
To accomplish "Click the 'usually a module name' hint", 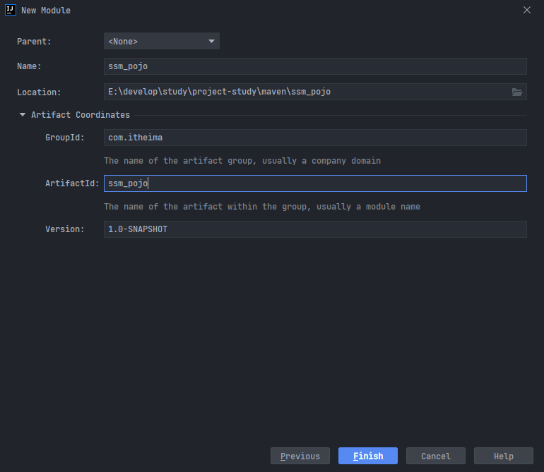I will (368, 207).
